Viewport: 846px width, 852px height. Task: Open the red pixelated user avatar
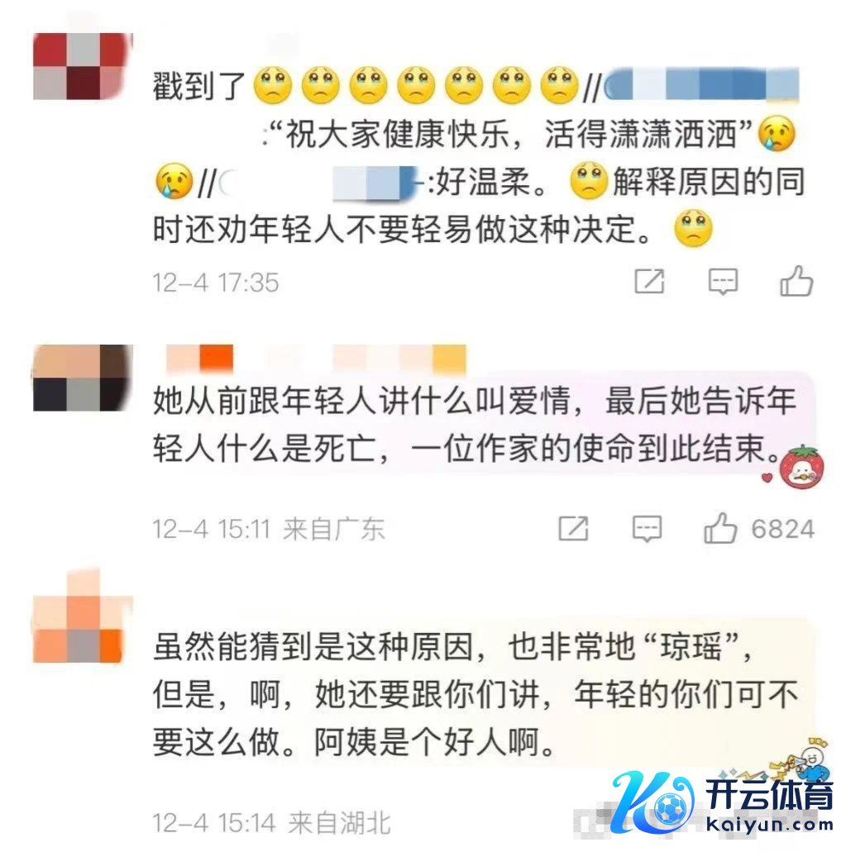coord(84,66)
